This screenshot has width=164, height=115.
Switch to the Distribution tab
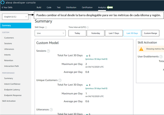click(x=71, y=8)
